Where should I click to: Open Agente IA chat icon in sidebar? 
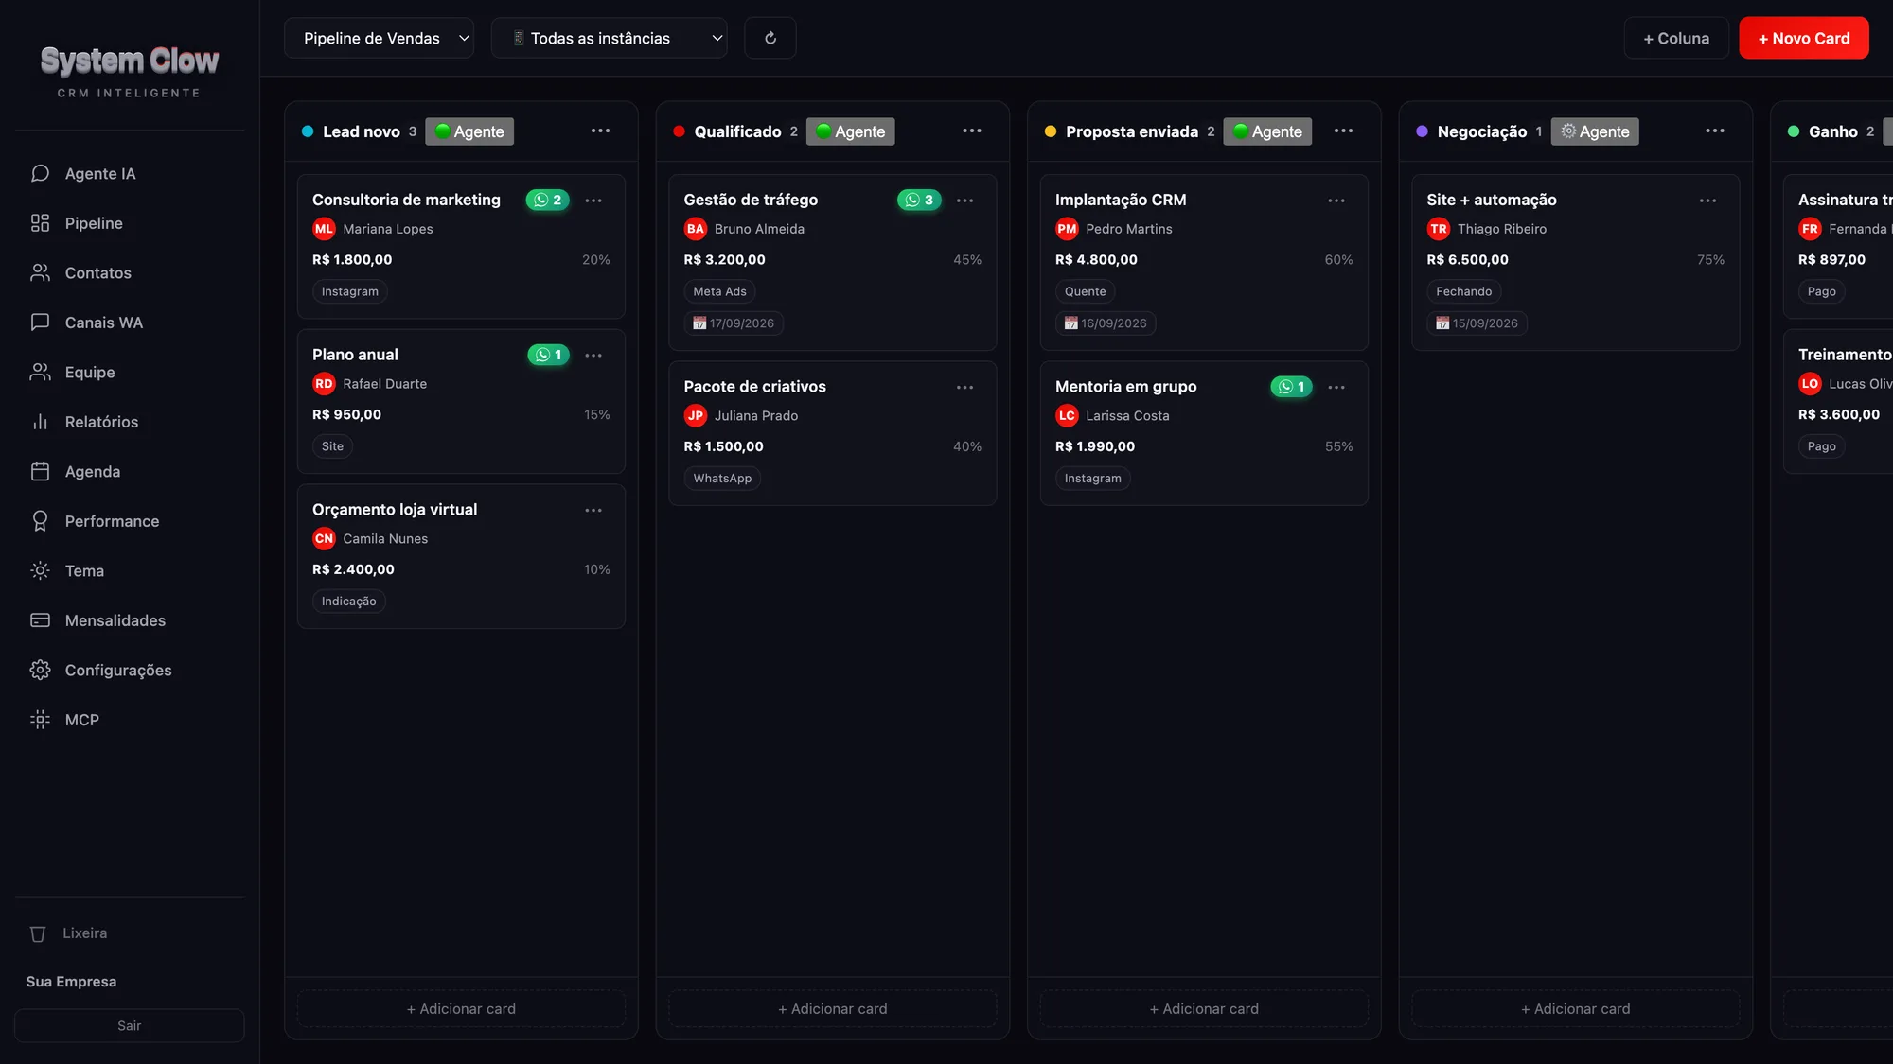(x=40, y=173)
